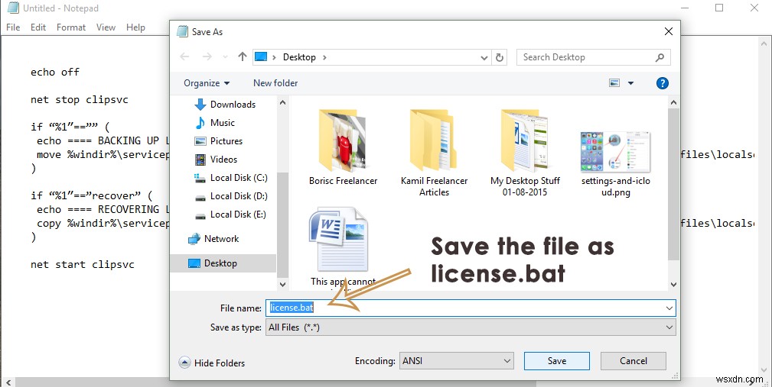772x387 pixels.
Task: Open Notepad Edit menu
Action: (x=38, y=27)
